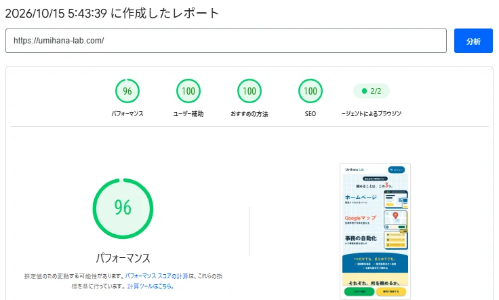The image size is (499, 300).
Task: Open the 計算ツールはこちら link
Action: click(x=151, y=286)
